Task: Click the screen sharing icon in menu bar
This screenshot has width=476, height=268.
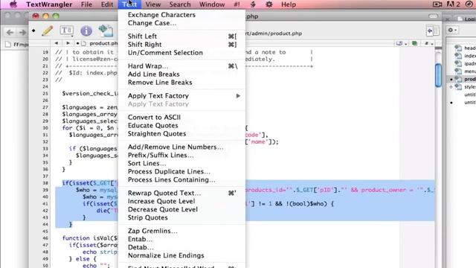Action: (437, 4)
